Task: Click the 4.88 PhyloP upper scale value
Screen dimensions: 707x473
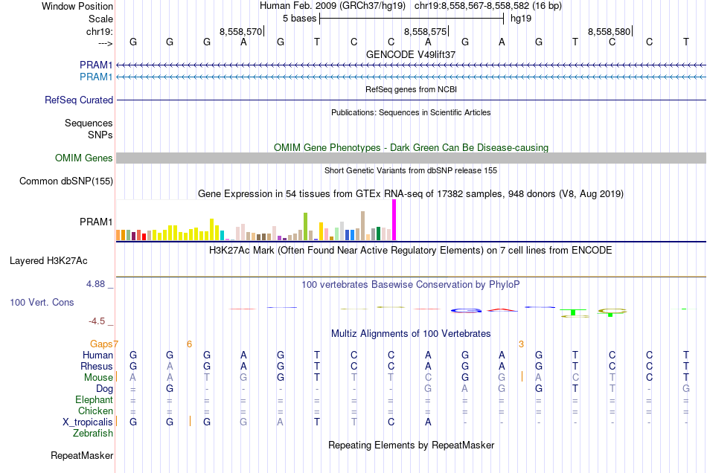Action: [95, 284]
